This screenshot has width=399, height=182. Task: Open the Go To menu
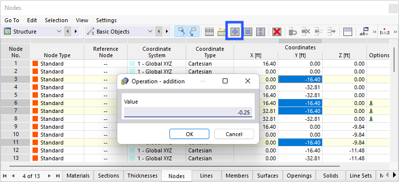[12, 20]
